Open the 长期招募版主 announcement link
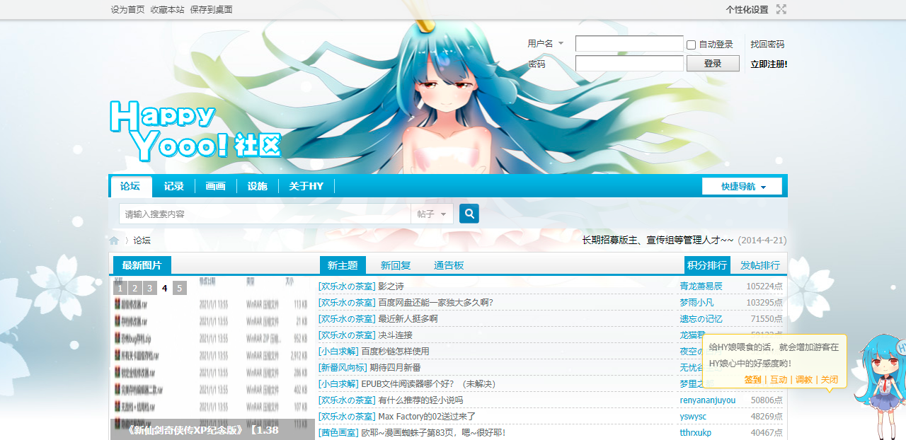This screenshot has height=440, width=906. [658, 241]
